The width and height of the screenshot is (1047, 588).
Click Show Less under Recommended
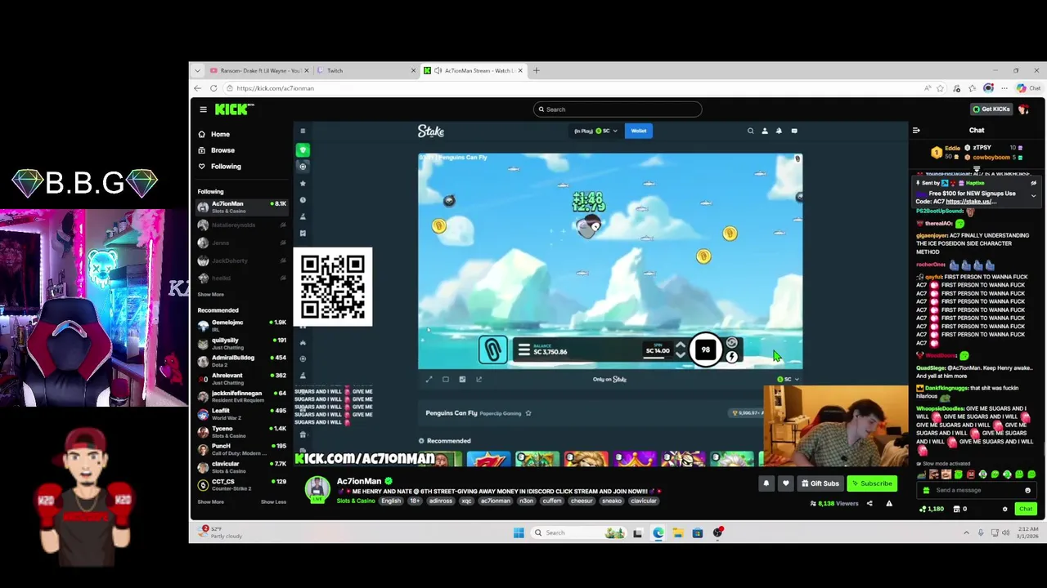point(273,502)
